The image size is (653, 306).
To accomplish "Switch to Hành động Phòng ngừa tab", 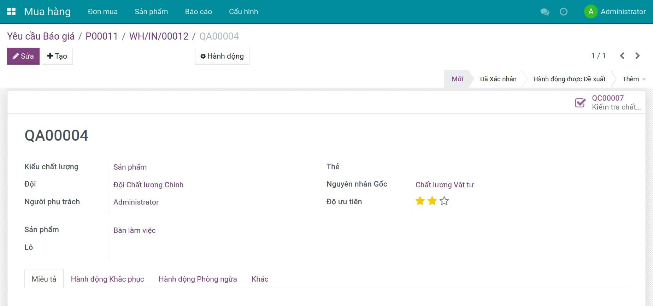I will point(198,279).
